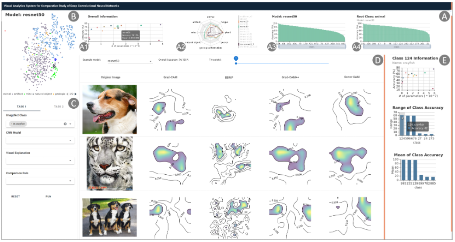455x242 pixels.
Task: Switch to the TASK 2 tab
Action: pyautogui.click(x=59, y=107)
